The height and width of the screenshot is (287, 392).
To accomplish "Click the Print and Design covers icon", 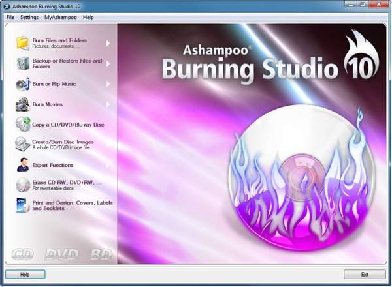I will 22,205.
